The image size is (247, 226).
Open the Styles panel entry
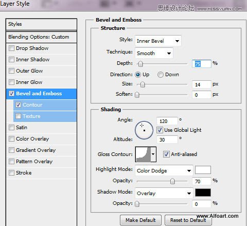[x=41, y=24]
